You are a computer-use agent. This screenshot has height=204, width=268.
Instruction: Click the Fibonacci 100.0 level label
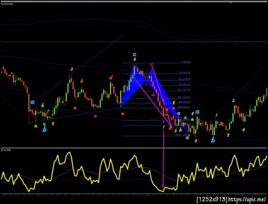point(184,107)
